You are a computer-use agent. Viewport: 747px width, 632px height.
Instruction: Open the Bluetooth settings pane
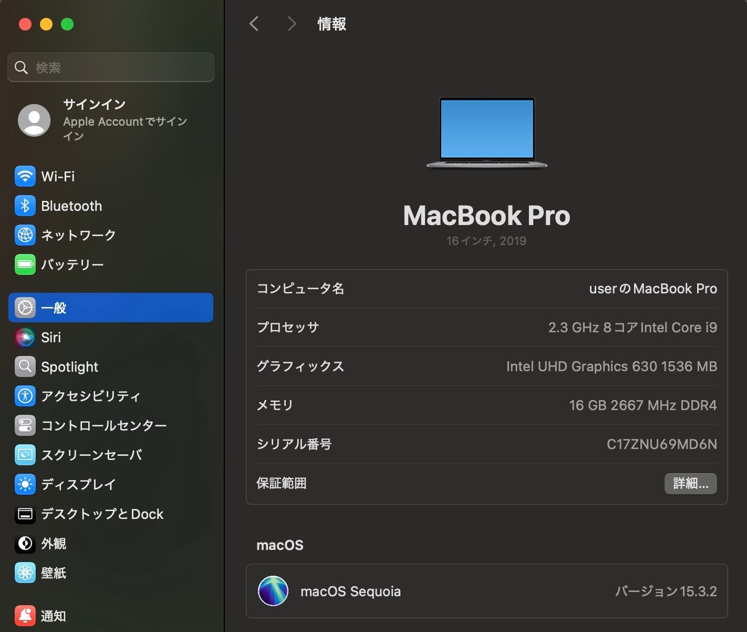pyautogui.click(x=111, y=206)
